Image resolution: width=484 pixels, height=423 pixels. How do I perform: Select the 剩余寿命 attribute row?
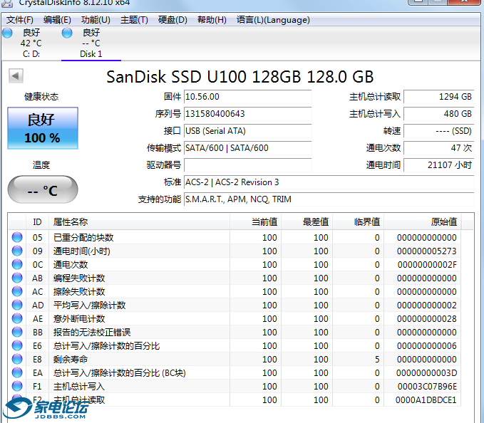[235, 359]
